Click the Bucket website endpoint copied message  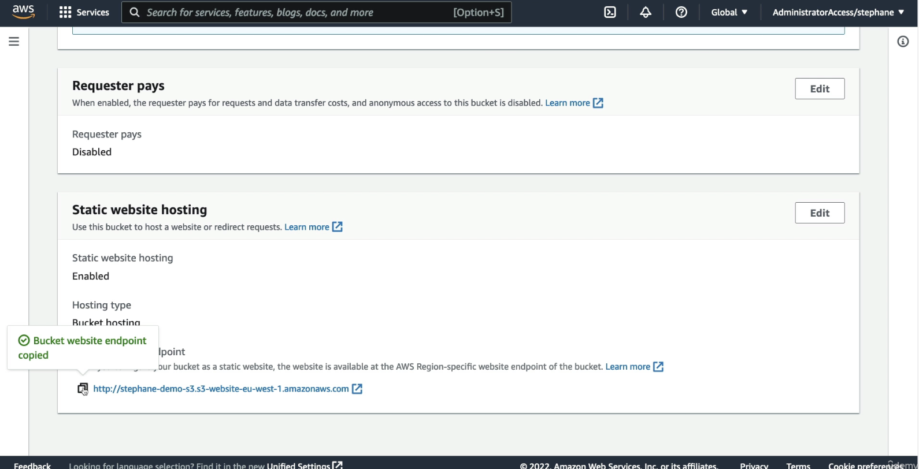coord(83,348)
